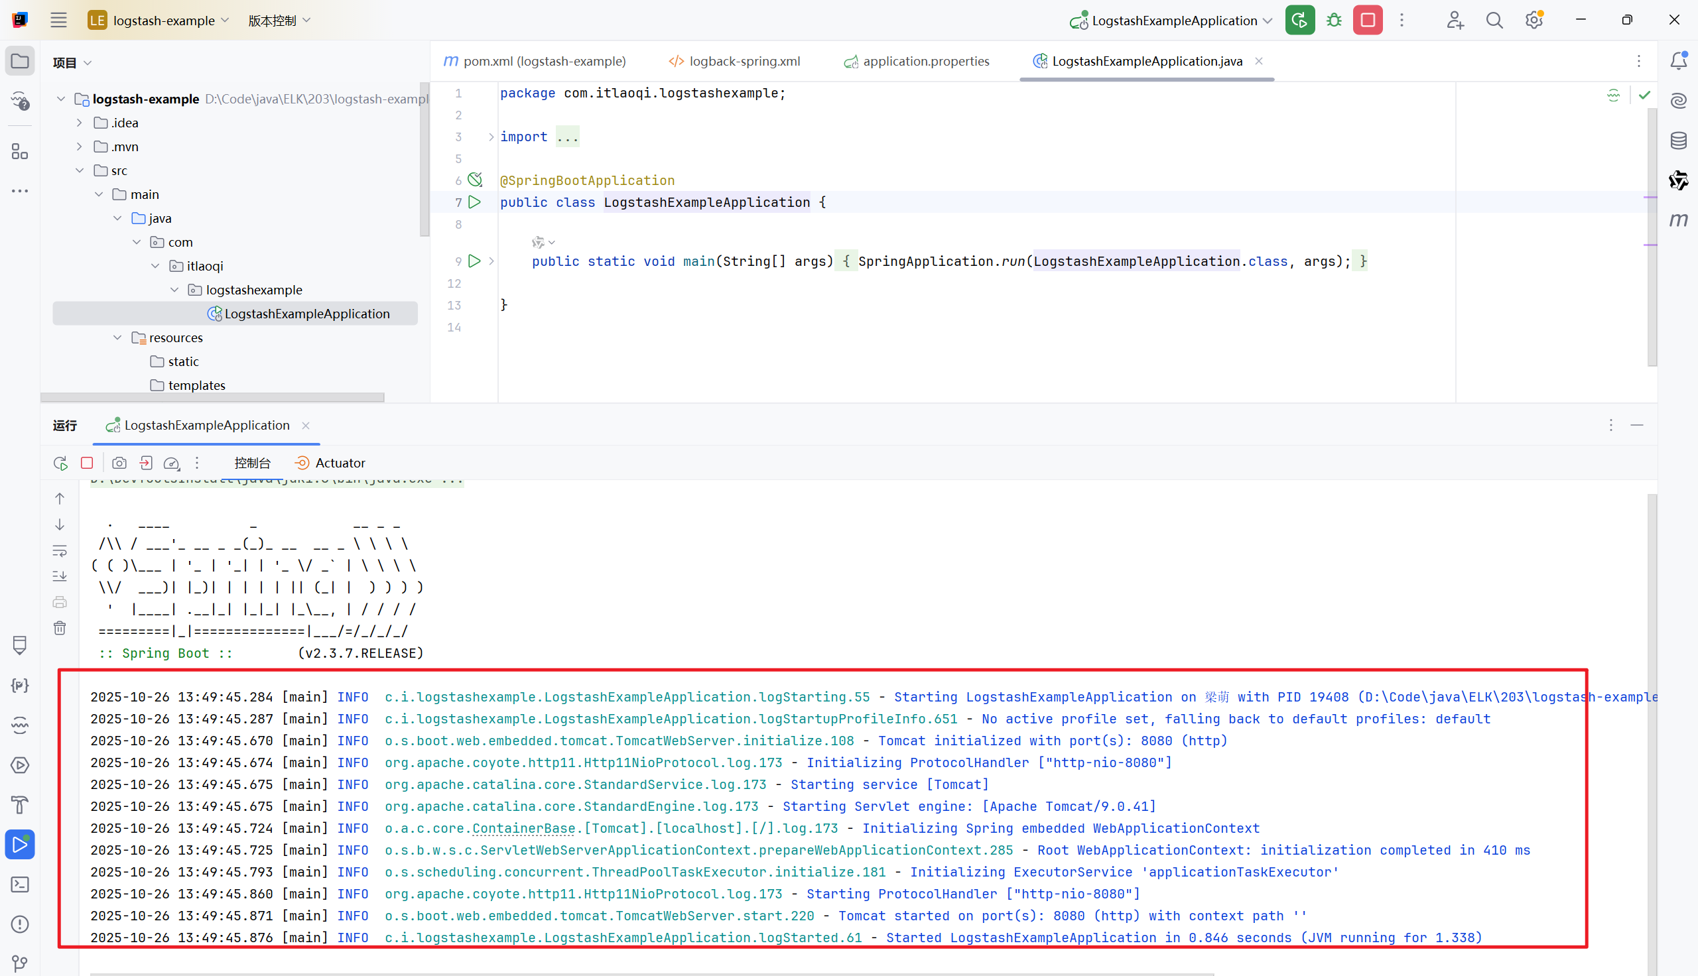Expand the .idea folder node

pyautogui.click(x=79, y=123)
